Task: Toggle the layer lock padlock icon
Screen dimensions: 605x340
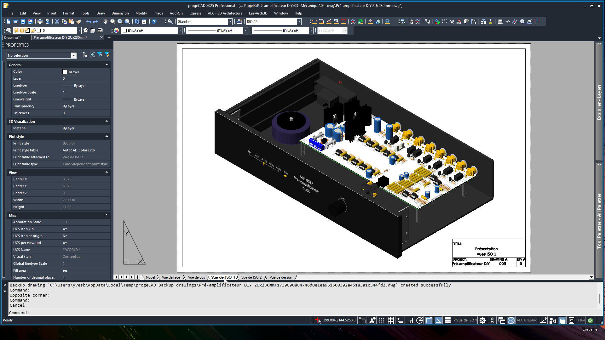Action: point(34,31)
